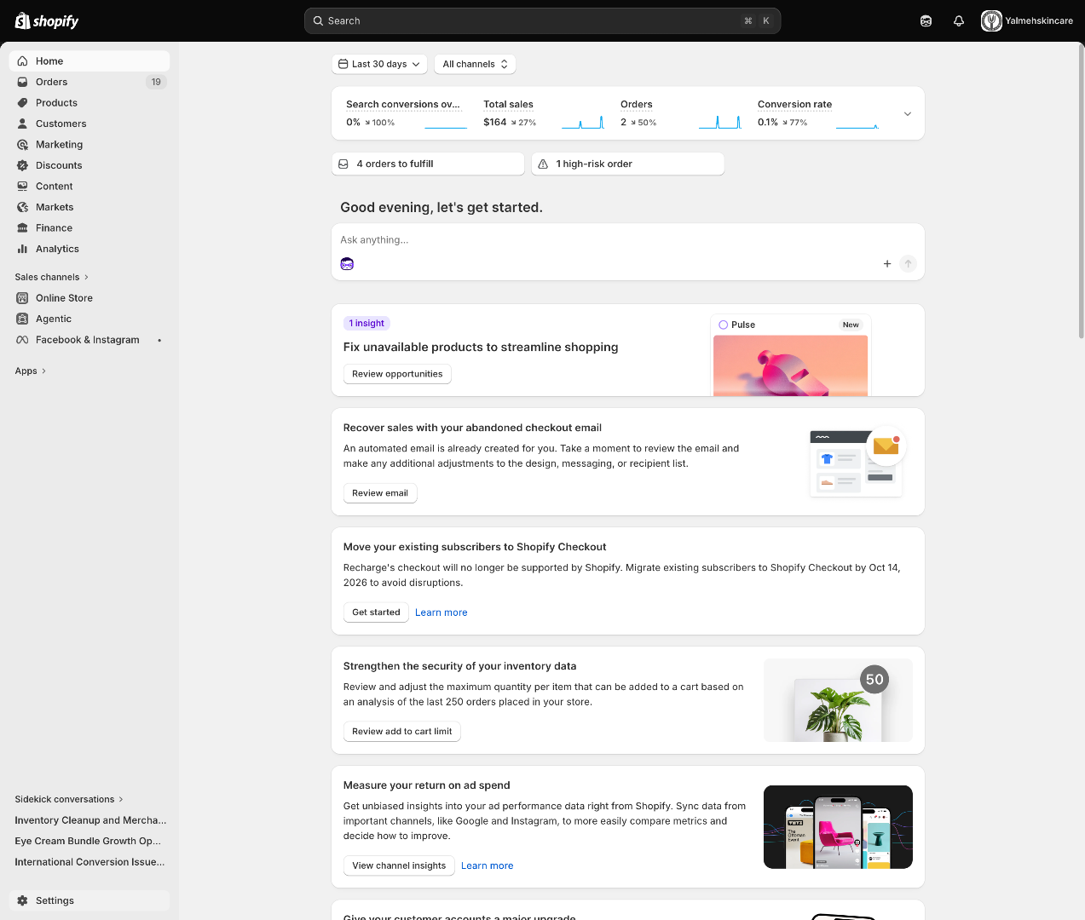
Task: Click the Sidekick avatar icon under Ask anything
Action: [x=347, y=264]
